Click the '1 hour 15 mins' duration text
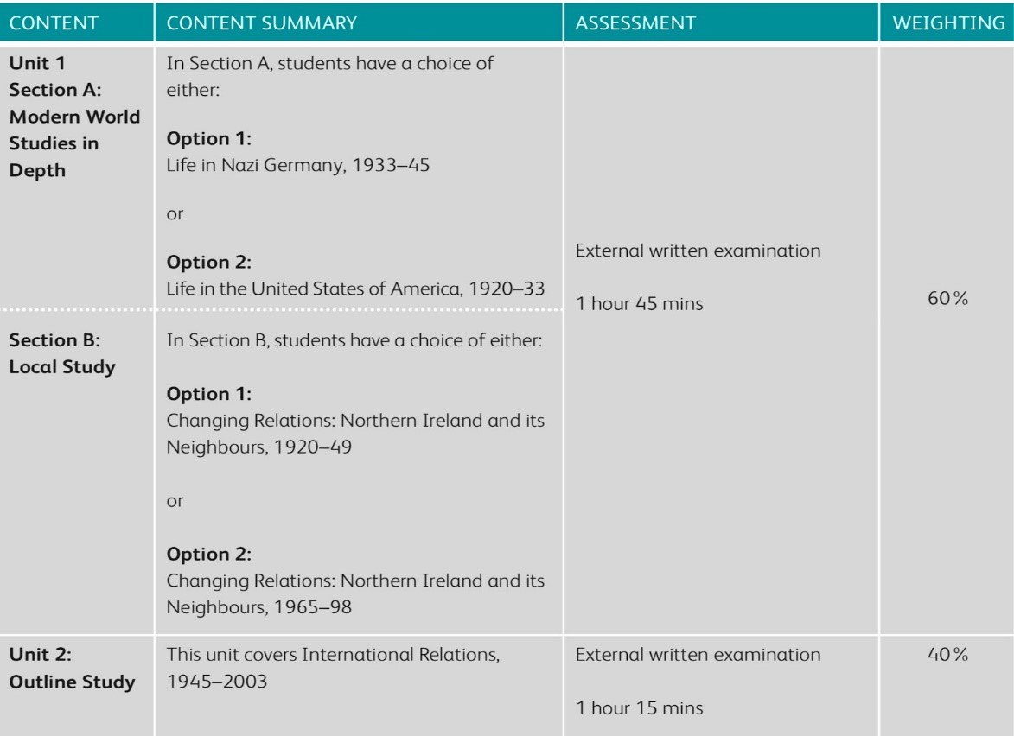This screenshot has height=736, width=1014. tap(639, 708)
